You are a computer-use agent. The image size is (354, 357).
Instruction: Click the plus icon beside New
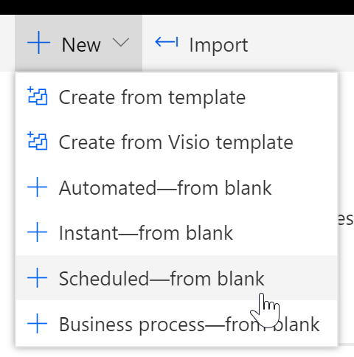click(38, 42)
